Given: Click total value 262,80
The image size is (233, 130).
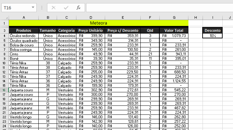Looking at the screenshot, I should [174, 117].
